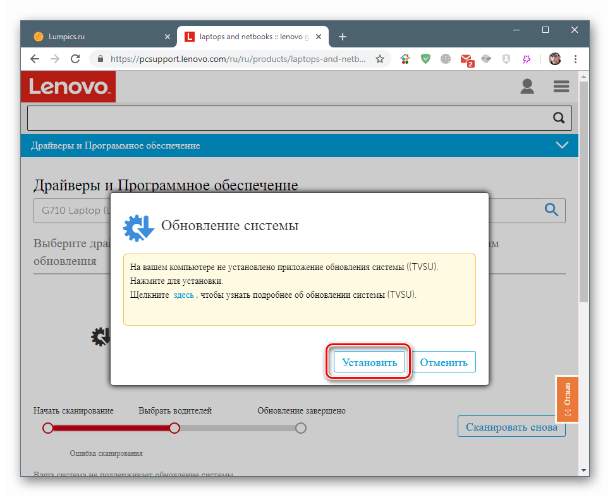Click the Выбрать водителей progress marker
610x497 pixels.
[174, 428]
